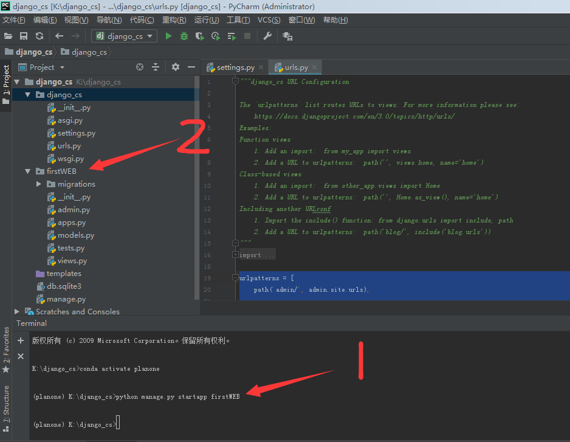Collapse root django_cs K:\django_cs node
The image size is (570, 442).
pyautogui.click(x=17, y=82)
